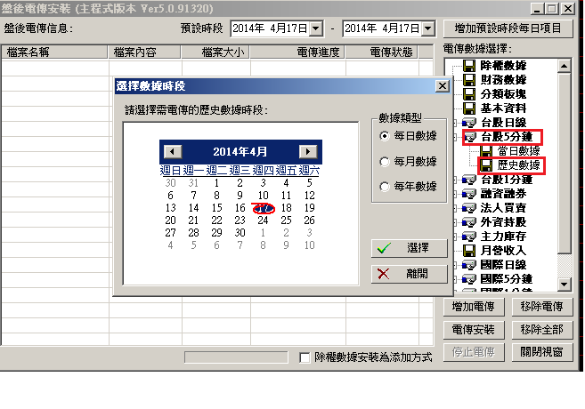The height and width of the screenshot is (409, 585).
Task: Click the 當日數據 floppy disk icon
Action: coord(486,151)
